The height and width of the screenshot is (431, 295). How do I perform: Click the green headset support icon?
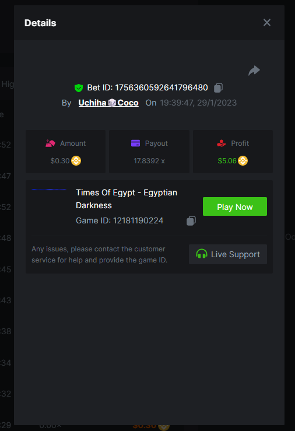click(201, 254)
